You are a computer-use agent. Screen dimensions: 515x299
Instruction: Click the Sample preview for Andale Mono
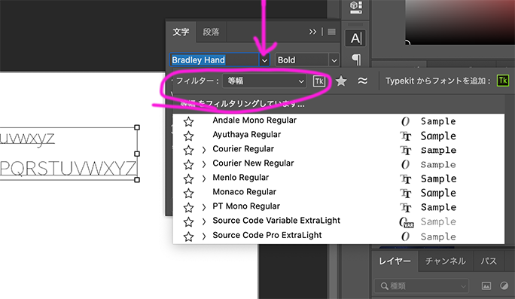[438, 121]
